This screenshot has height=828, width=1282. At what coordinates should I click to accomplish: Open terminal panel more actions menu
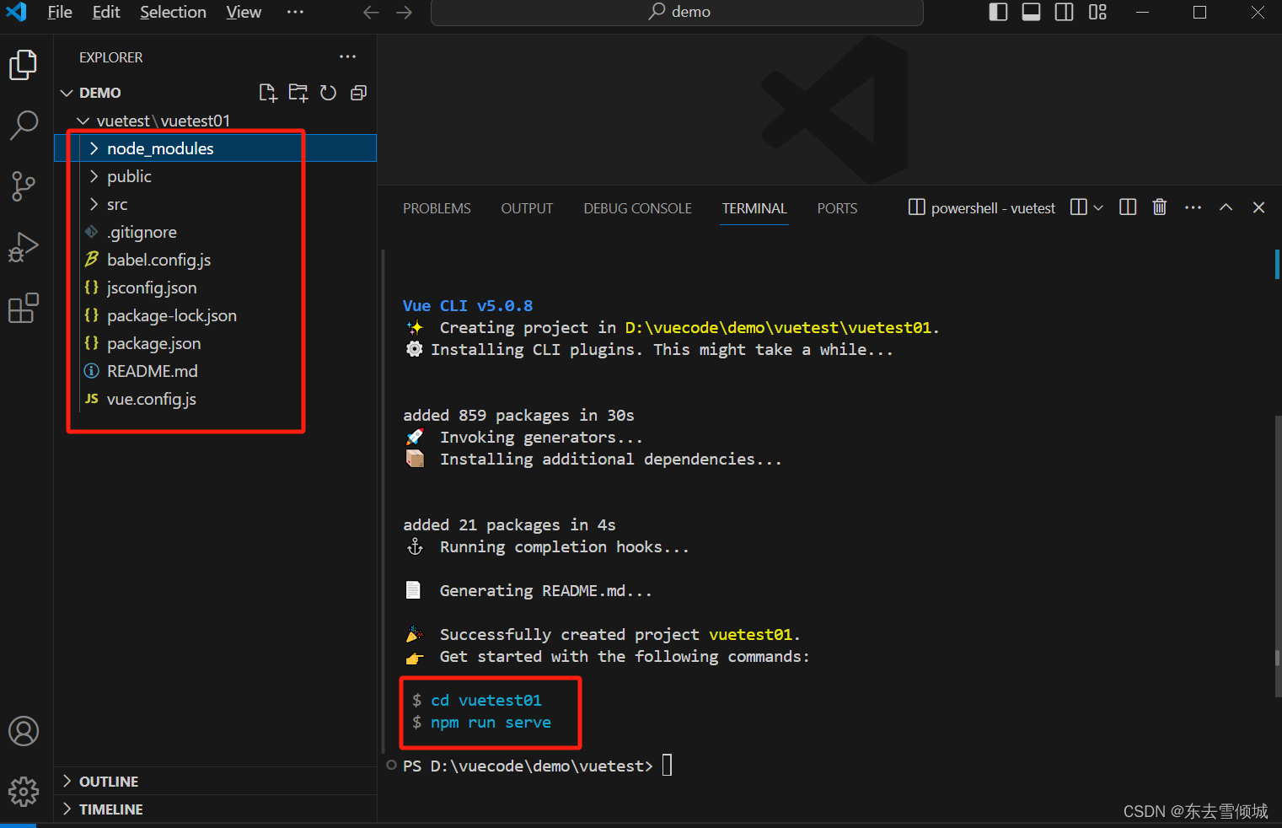(x=1193, y=207)
